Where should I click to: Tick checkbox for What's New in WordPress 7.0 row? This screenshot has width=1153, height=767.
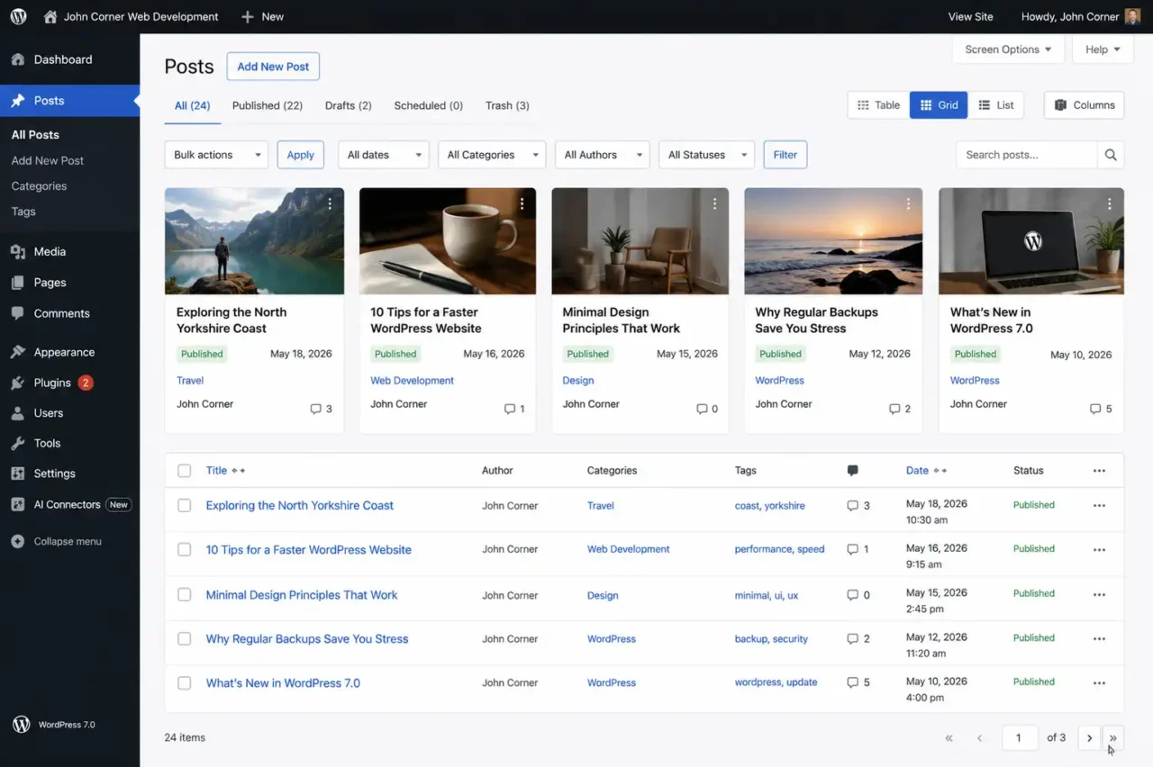[x=185, y=683]
